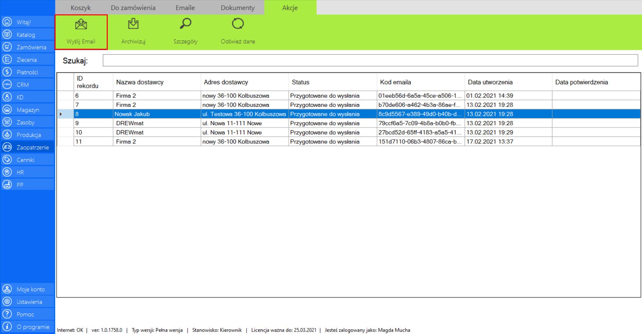Switch to the Koszyk tab
The image size is (642, 334).
click(81, 8)
